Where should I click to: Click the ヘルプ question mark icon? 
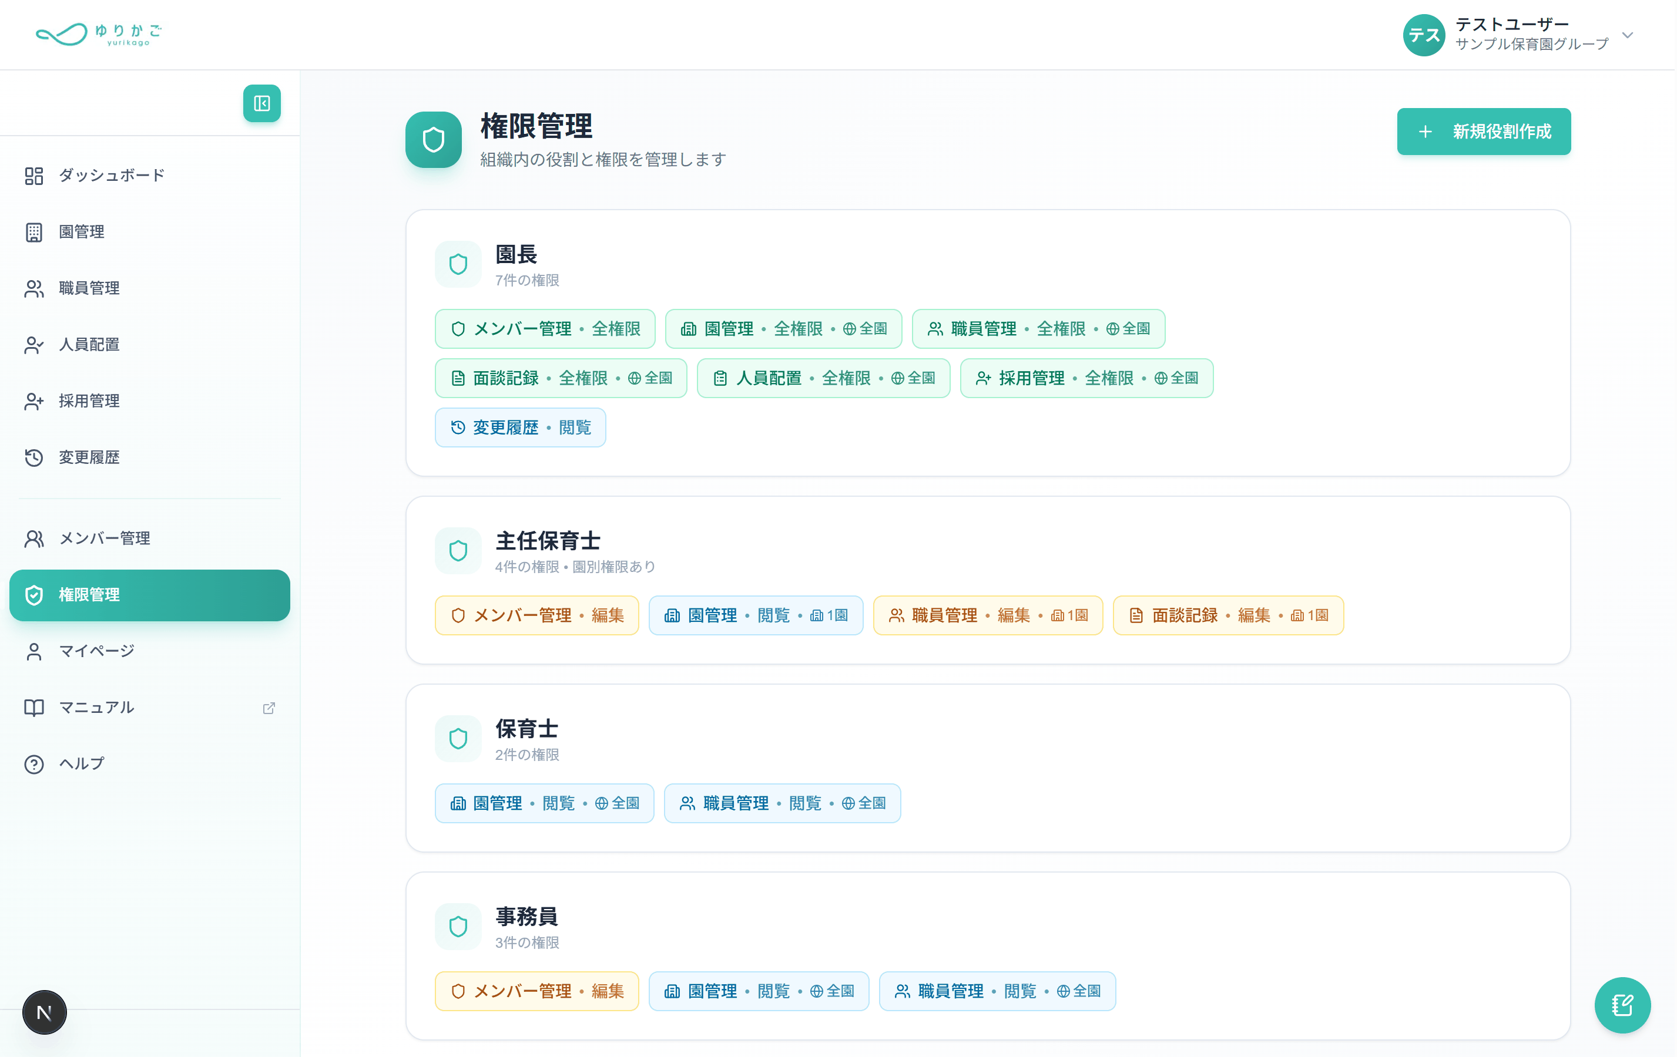34,764
